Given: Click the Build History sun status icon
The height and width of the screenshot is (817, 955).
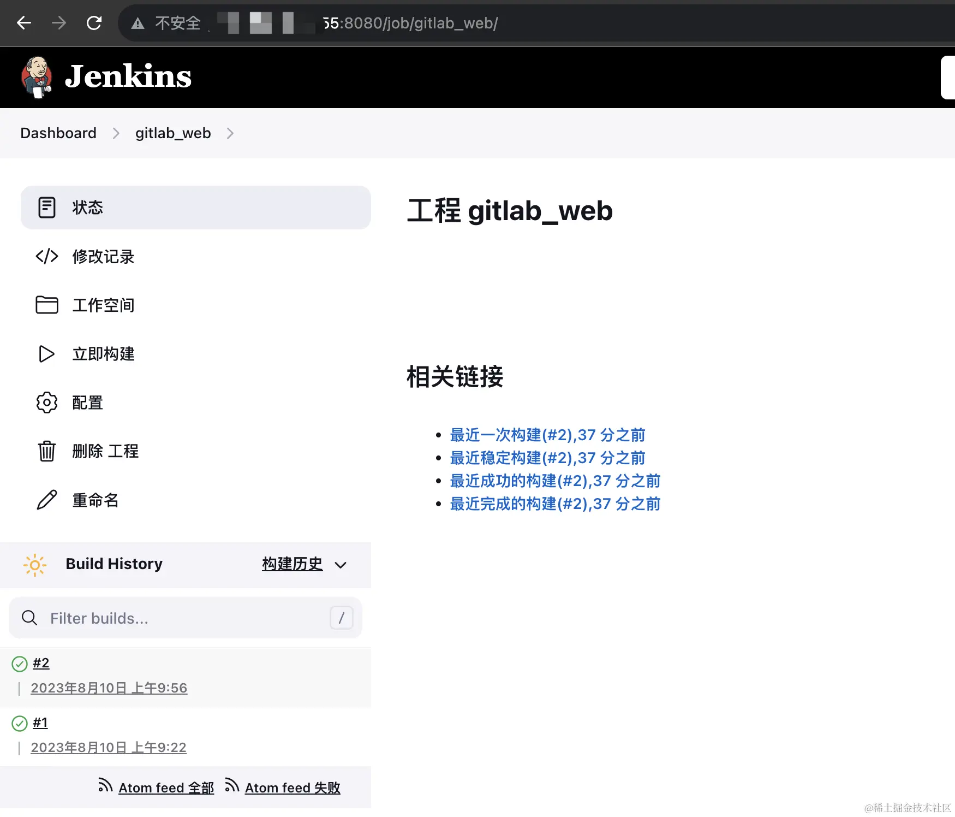Looking at the screenshot, I should 35,565.
